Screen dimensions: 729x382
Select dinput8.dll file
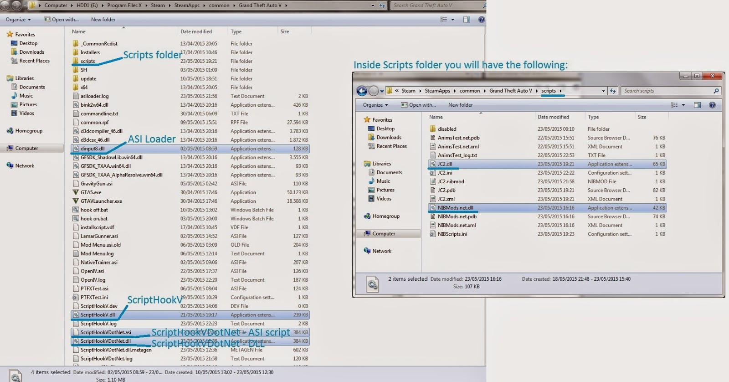92,149
